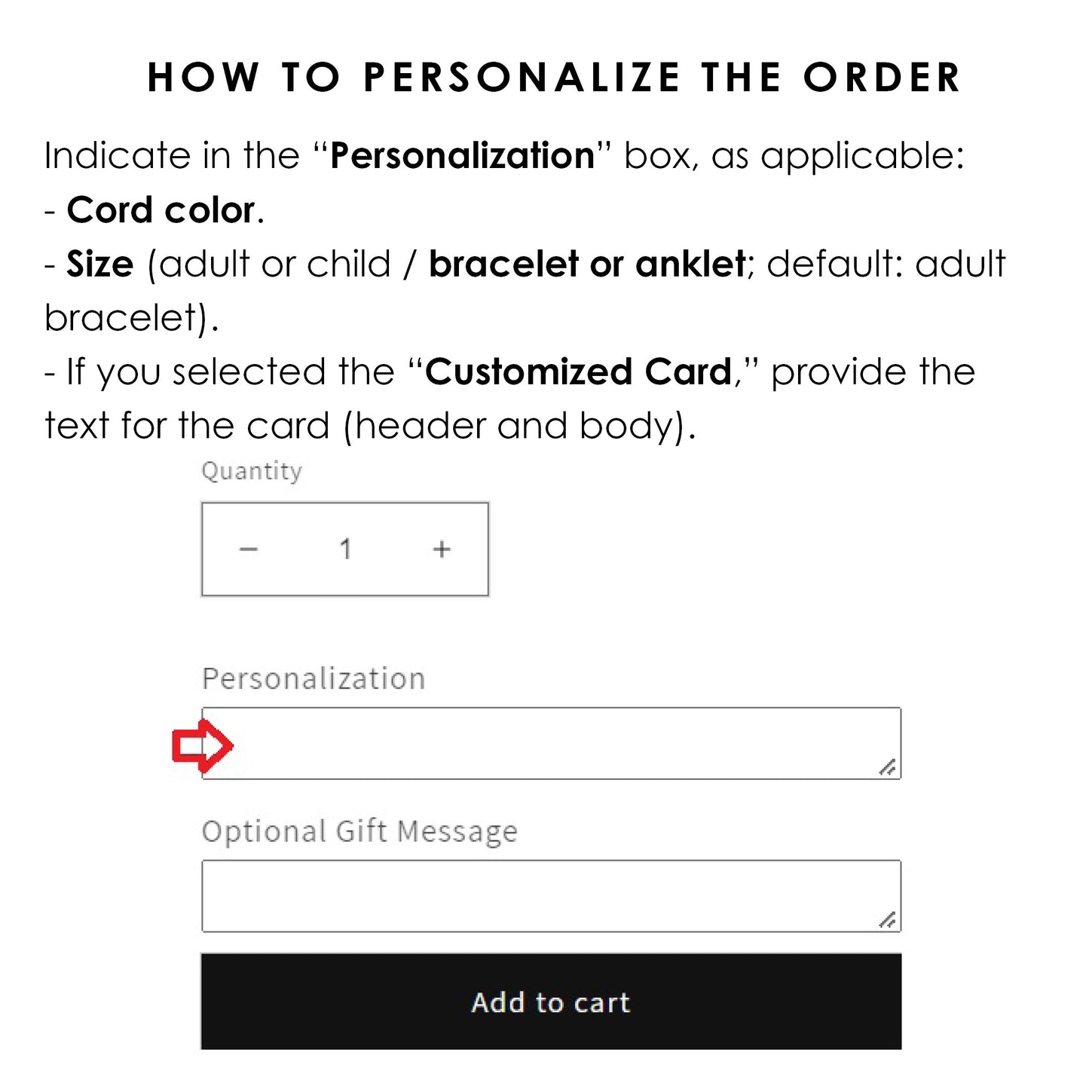Grab the Personalization box resize handle
The width and height of the screenshot is (1089, 1089).
click(888, 767)
